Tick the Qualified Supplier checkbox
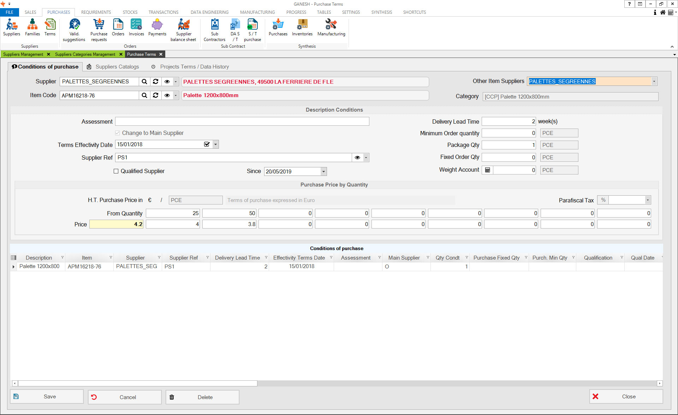This screenshot has width=678, height=415. [116, 171]
